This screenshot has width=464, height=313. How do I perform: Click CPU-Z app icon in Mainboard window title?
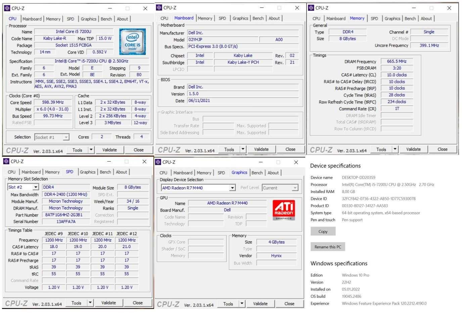coord(159,7)
